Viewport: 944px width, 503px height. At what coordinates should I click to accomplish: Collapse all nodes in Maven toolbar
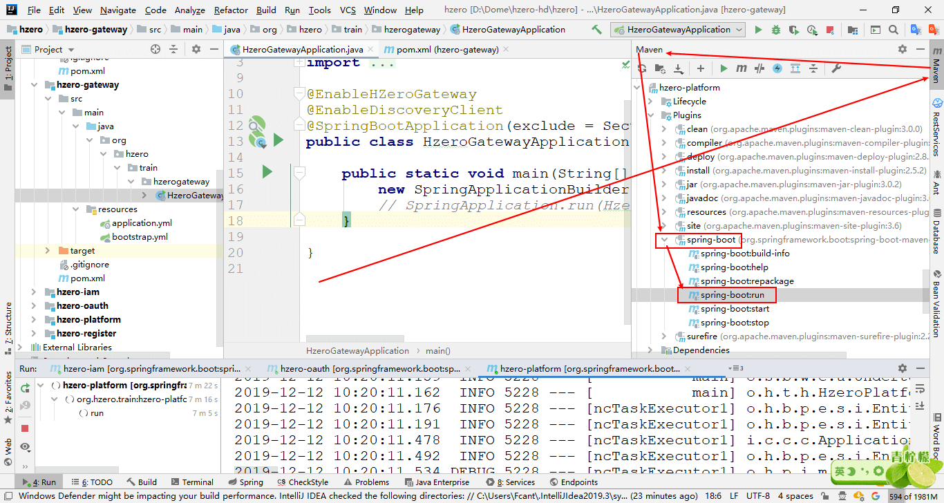coord(813,68)
